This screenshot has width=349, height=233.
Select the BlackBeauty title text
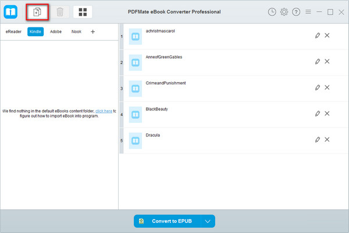click(156, 109)
